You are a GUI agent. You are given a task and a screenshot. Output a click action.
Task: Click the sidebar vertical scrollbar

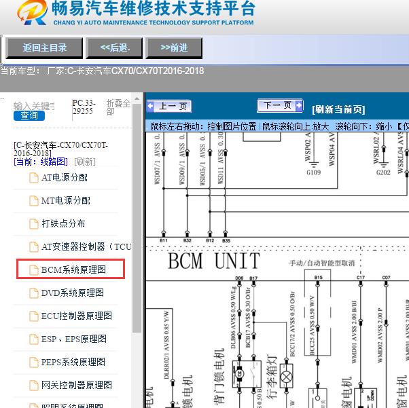[137, 217]
